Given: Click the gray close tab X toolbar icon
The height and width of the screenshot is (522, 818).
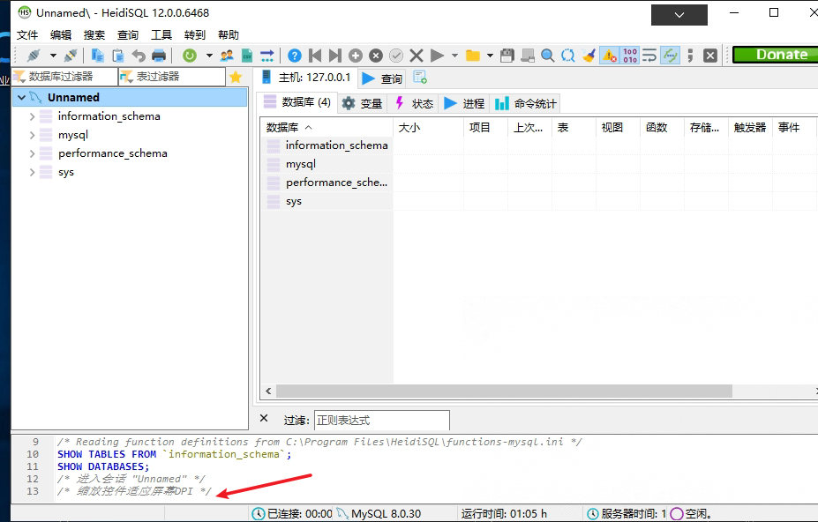Looking at the screenshot, I should pos(710,56).
